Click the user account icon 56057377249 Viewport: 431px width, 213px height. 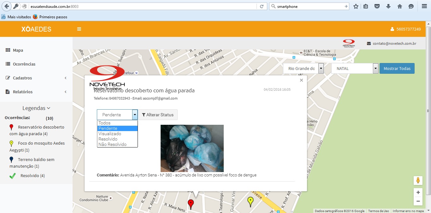(x=405, y=29)
